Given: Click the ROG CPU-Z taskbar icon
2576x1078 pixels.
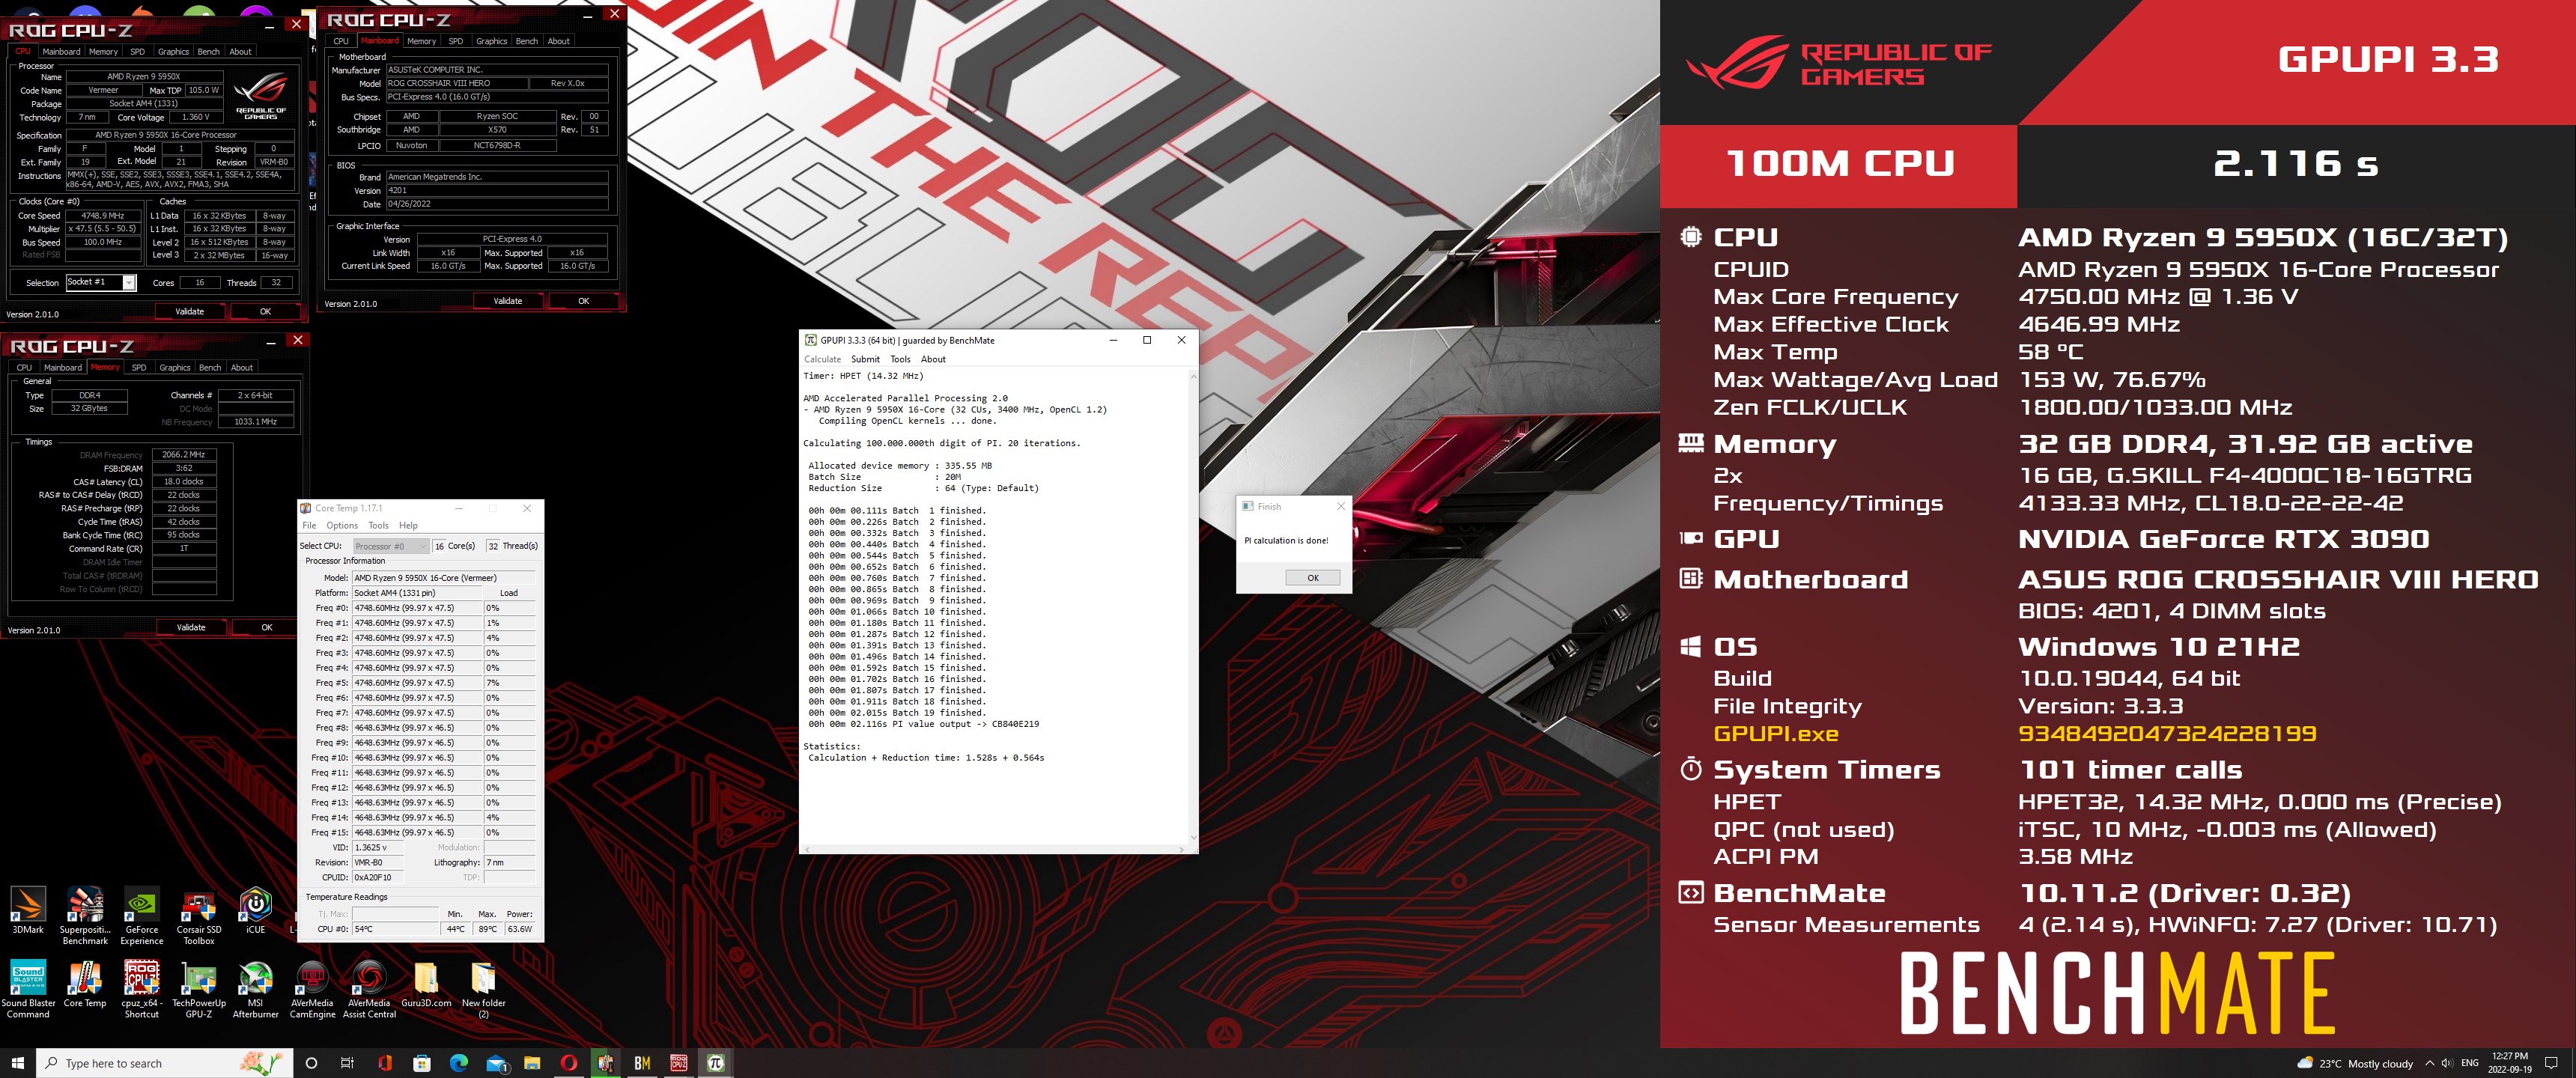Looking at the screenshot, I should pos(679,1063).
